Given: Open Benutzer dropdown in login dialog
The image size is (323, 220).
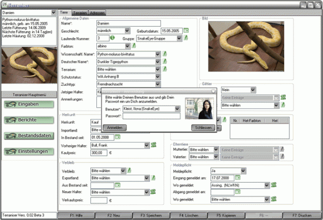Looking at the screenshot, I should tap(177, 109).
